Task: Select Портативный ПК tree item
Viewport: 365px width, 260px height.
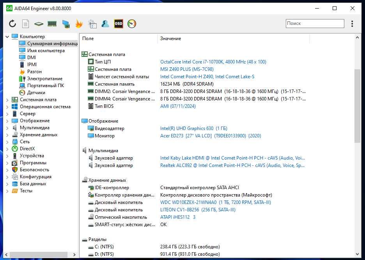Action: [45, 86]
